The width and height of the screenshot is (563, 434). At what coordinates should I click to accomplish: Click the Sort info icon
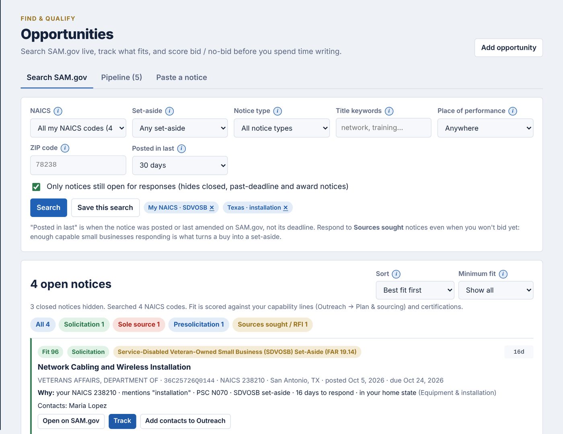(x=396, y=274)
